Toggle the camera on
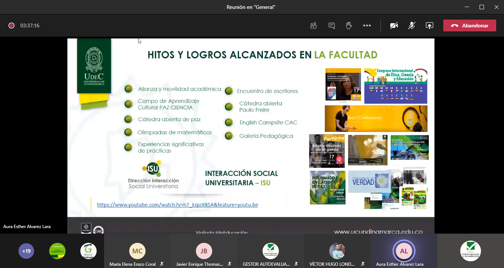Screen dimensions: 504x268 pyautogui.click(x=394, y=26)
